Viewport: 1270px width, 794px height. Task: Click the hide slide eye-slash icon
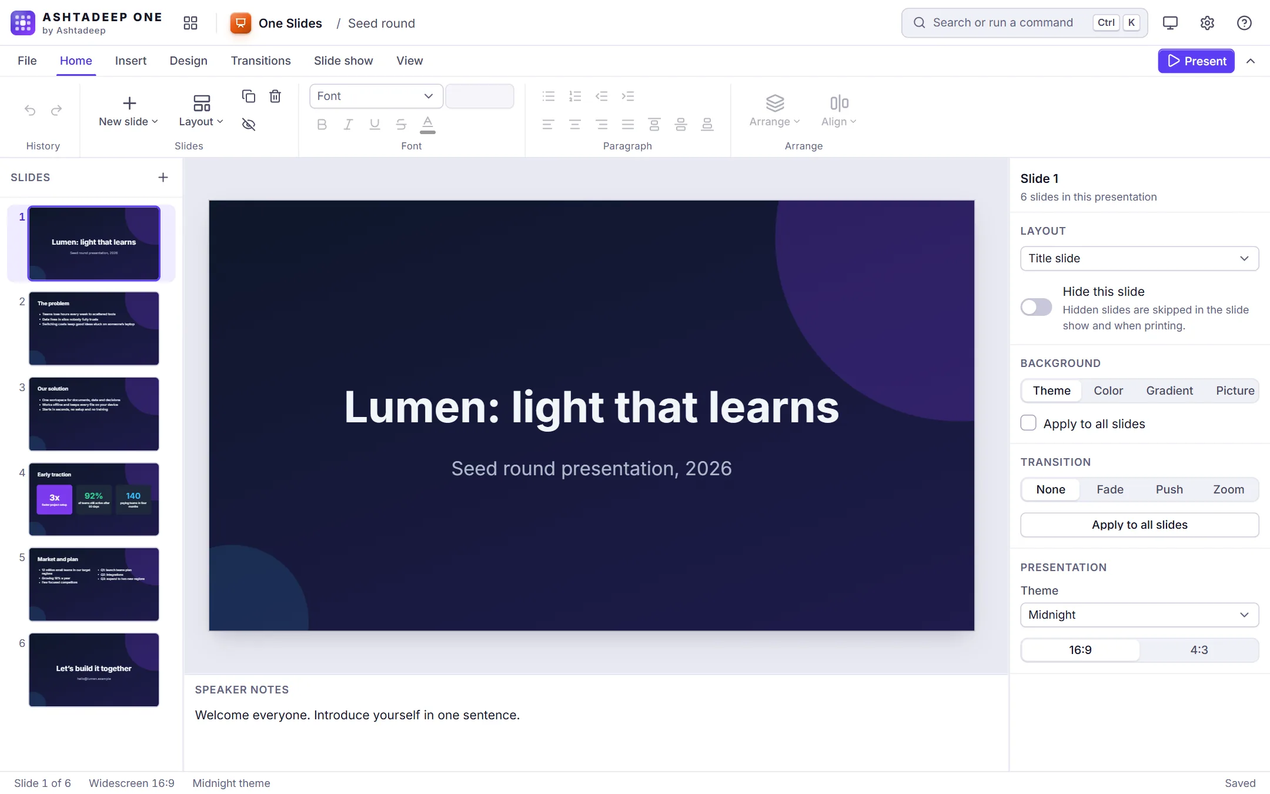click(x=249, y=124)
